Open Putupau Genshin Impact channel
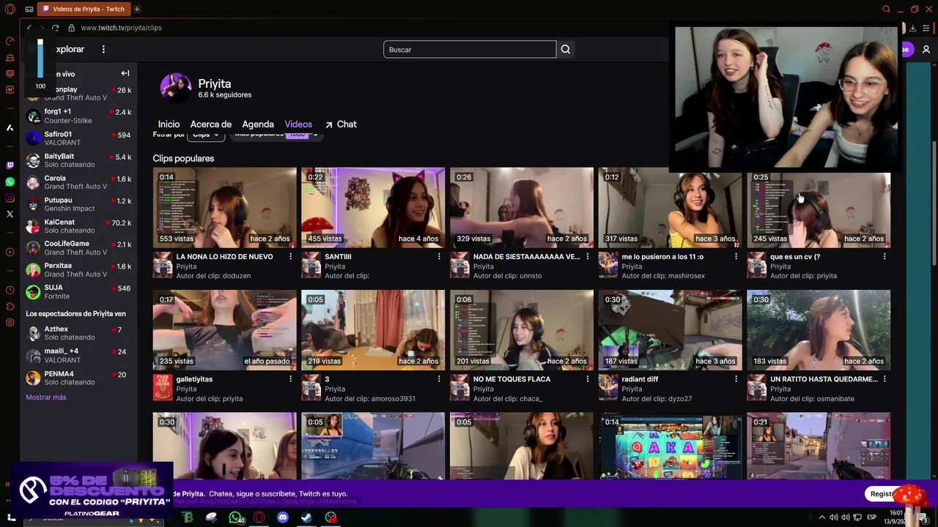Image resolution: width=938 pixels, height=527 pixels. click(78, 204)
